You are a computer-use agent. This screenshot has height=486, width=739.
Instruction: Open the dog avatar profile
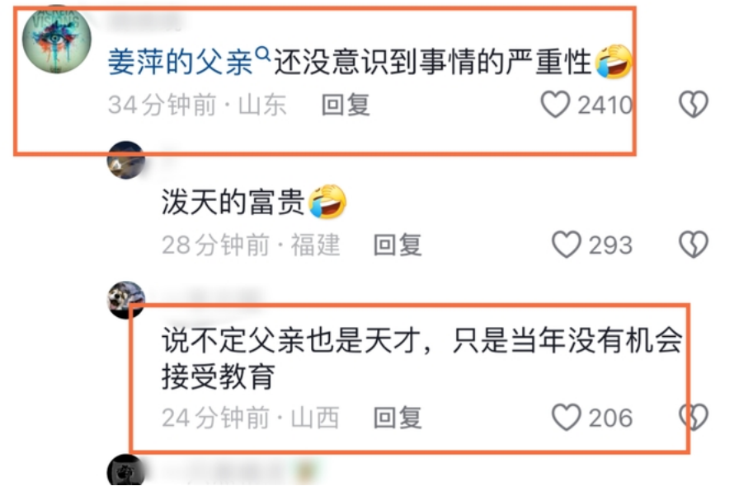click(x=126, y=300)
